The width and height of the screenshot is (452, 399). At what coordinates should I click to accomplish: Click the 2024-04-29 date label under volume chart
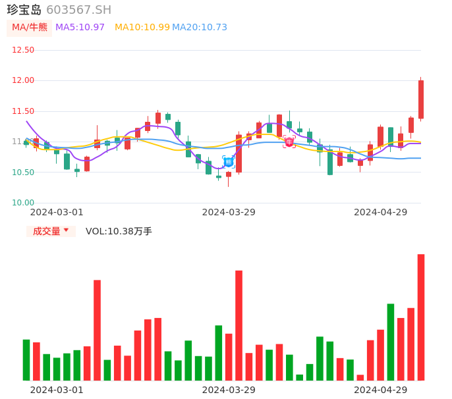381,390
